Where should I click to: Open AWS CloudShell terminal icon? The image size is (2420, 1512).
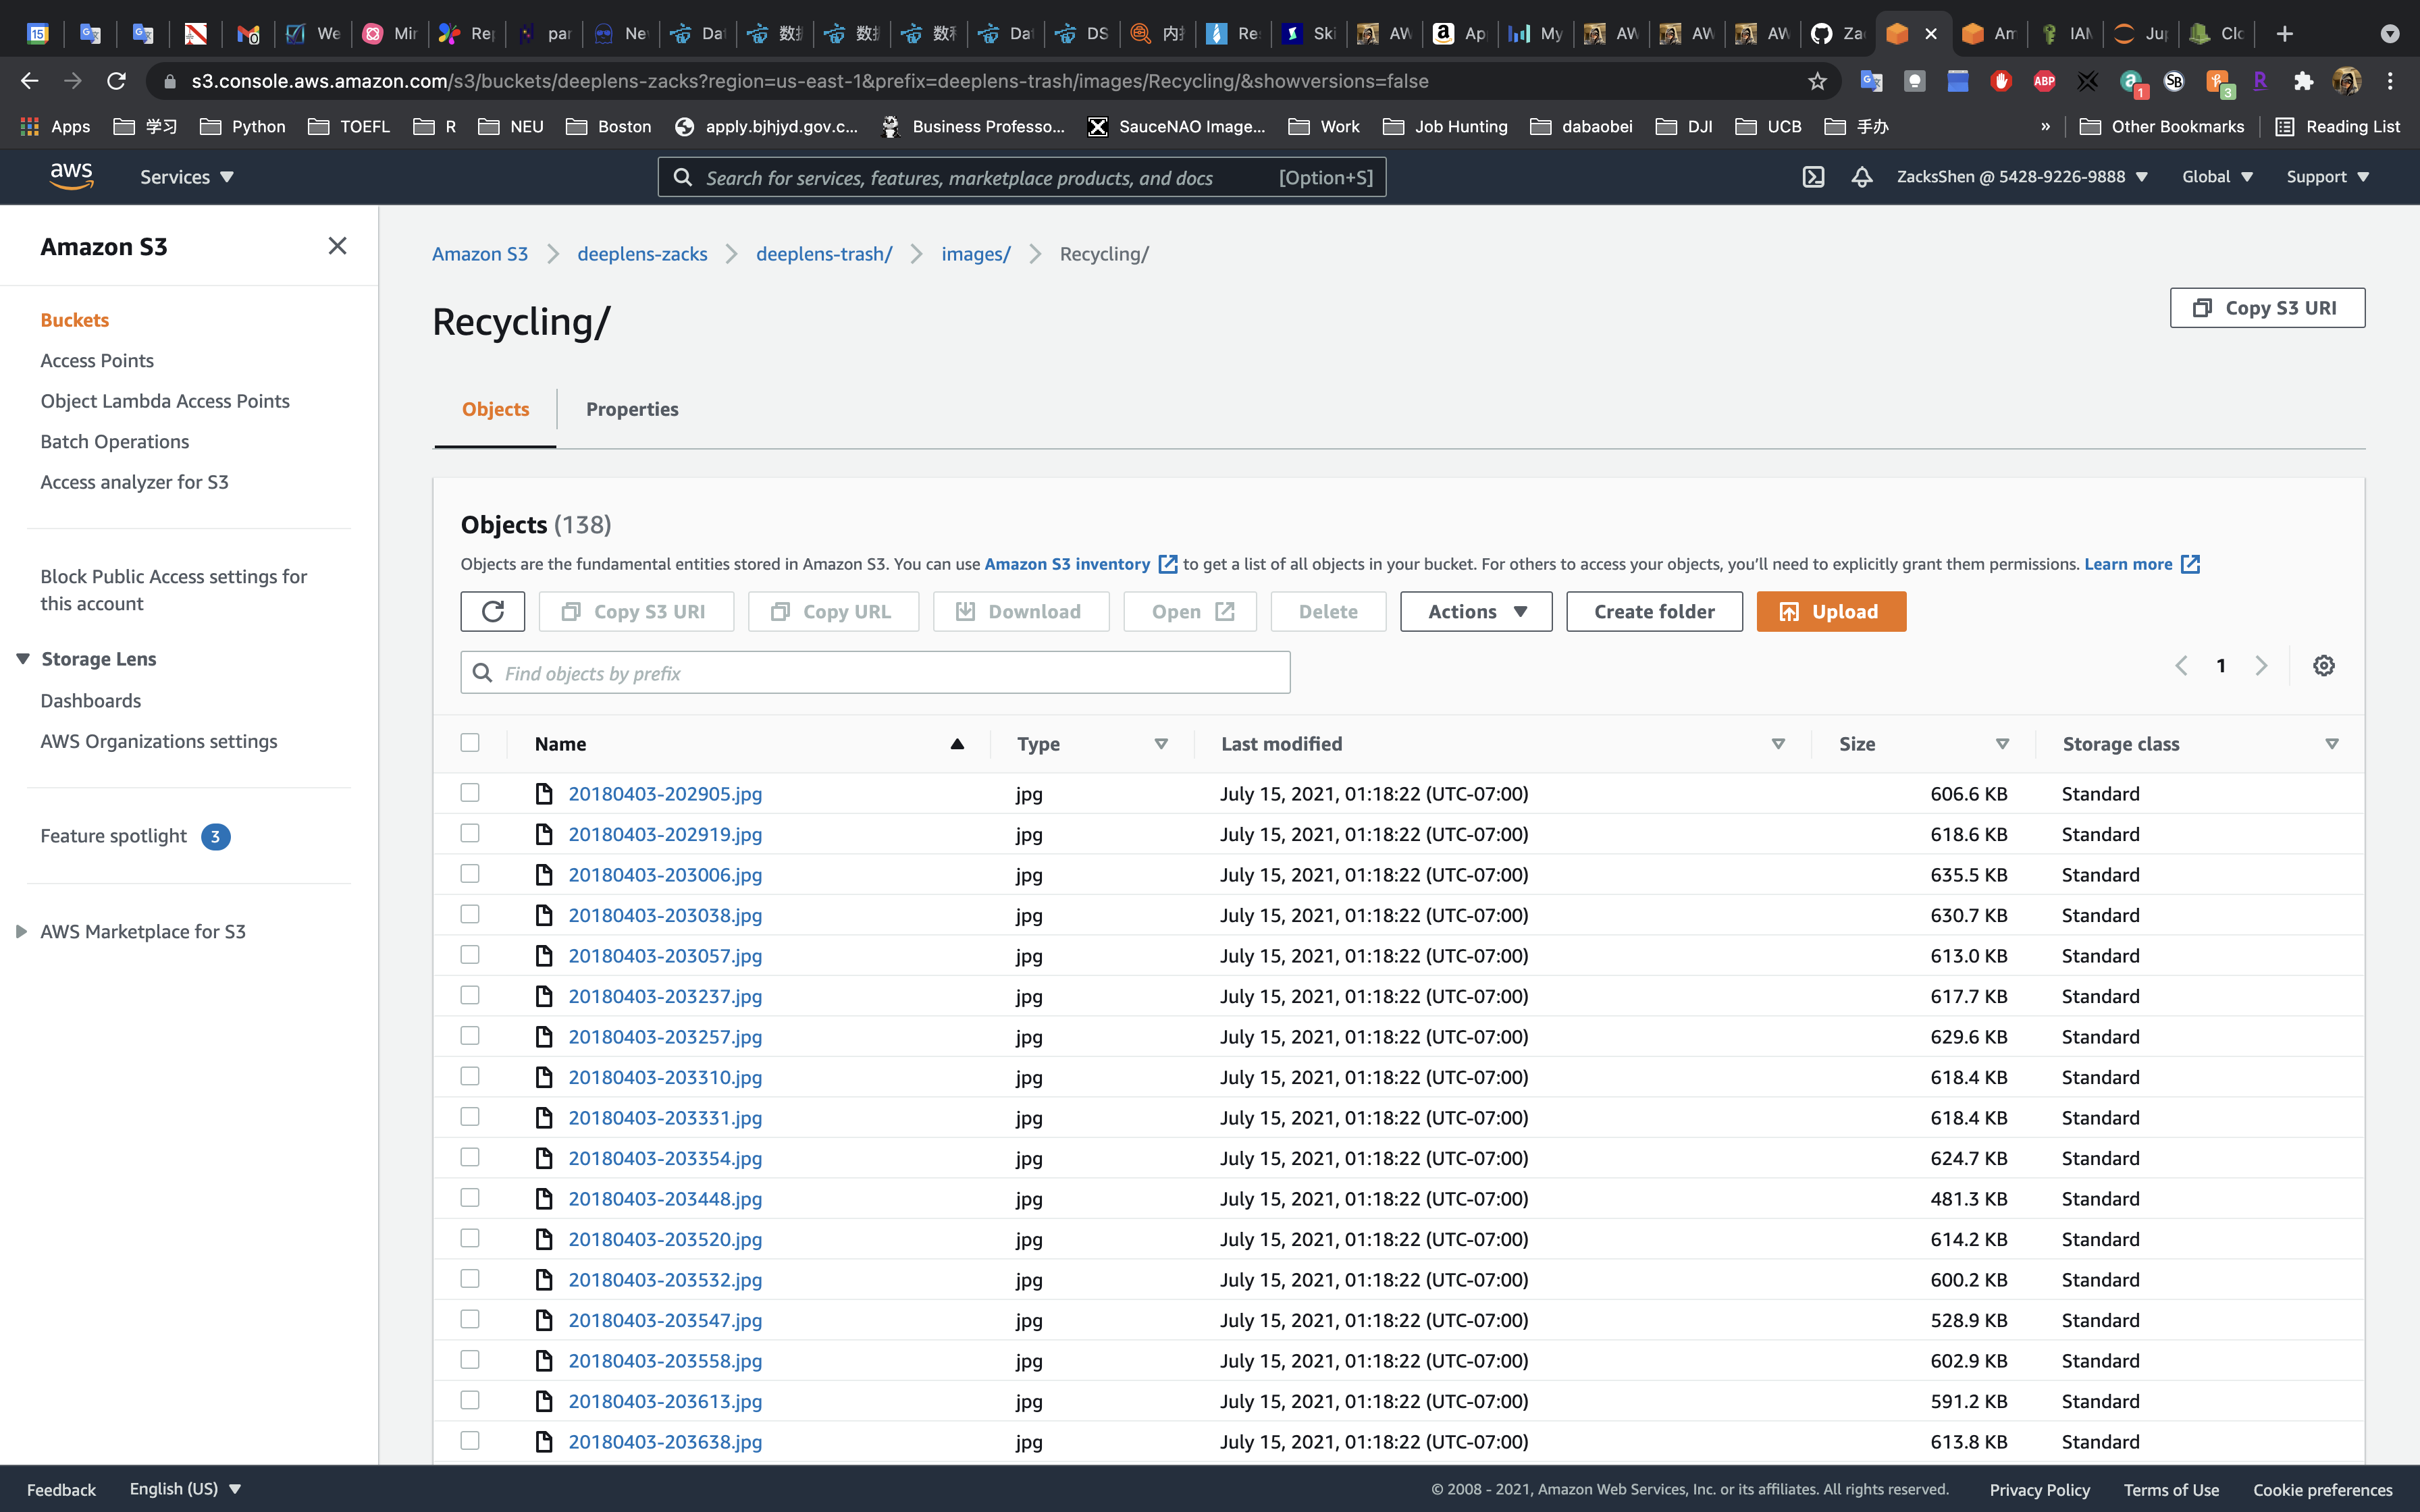[x=1813, y=177]
